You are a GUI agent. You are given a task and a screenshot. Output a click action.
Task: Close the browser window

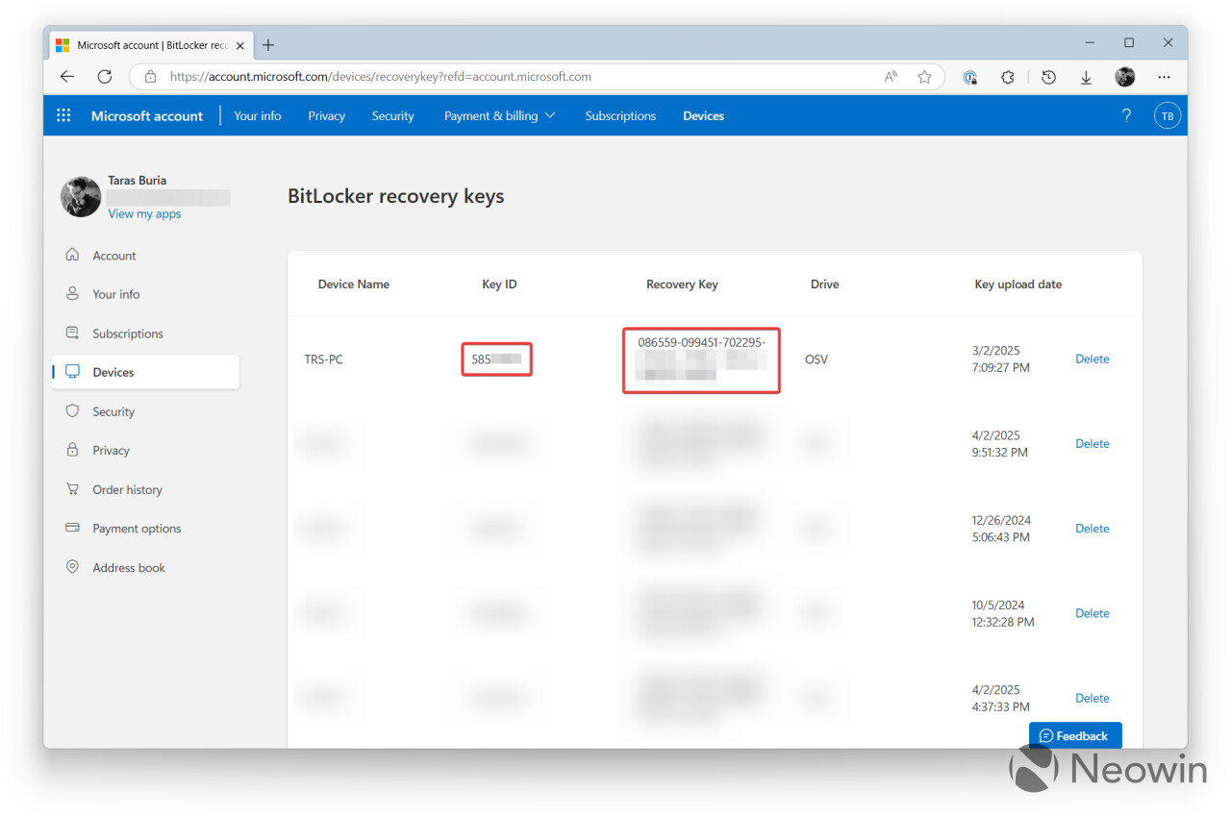pyautogui.click(x=1168, y=43)
